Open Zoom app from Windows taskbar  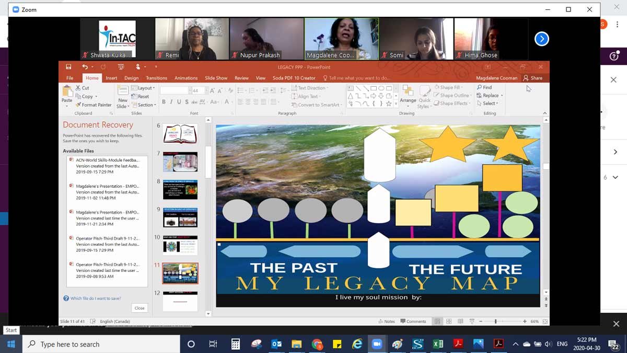point(376,344)
